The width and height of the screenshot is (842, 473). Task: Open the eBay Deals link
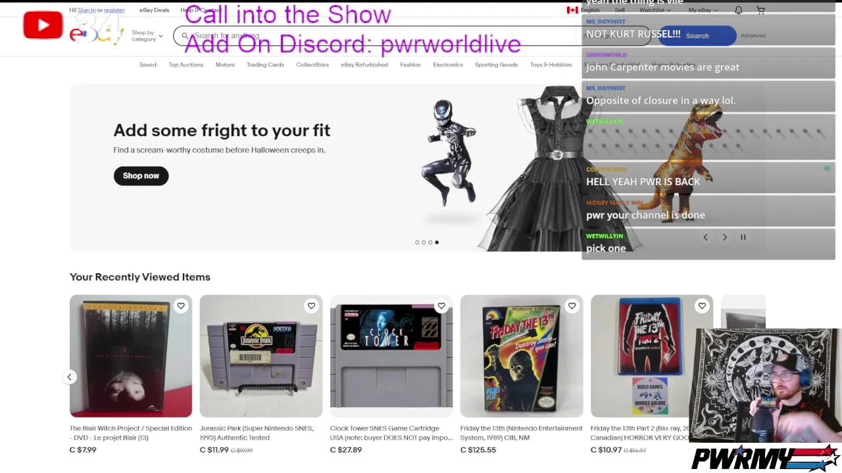point(154,10)
